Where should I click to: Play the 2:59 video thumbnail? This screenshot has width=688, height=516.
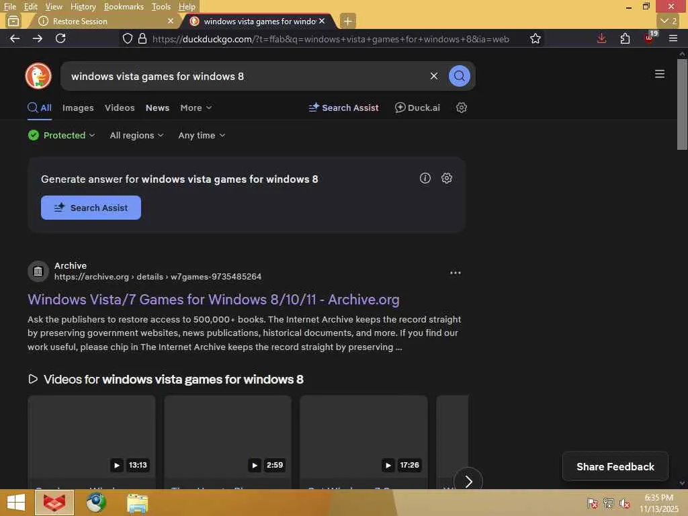pos(228,437)
